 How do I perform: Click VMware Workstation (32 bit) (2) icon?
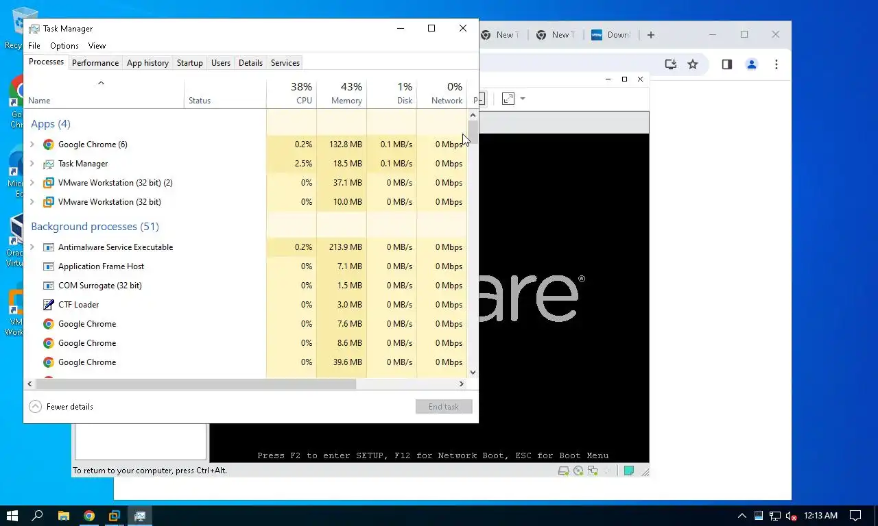[49, 183]
